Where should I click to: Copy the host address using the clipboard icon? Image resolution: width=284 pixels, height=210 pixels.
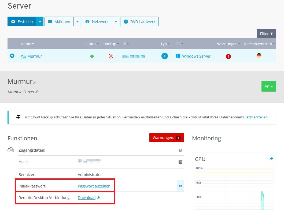(180, 162)
